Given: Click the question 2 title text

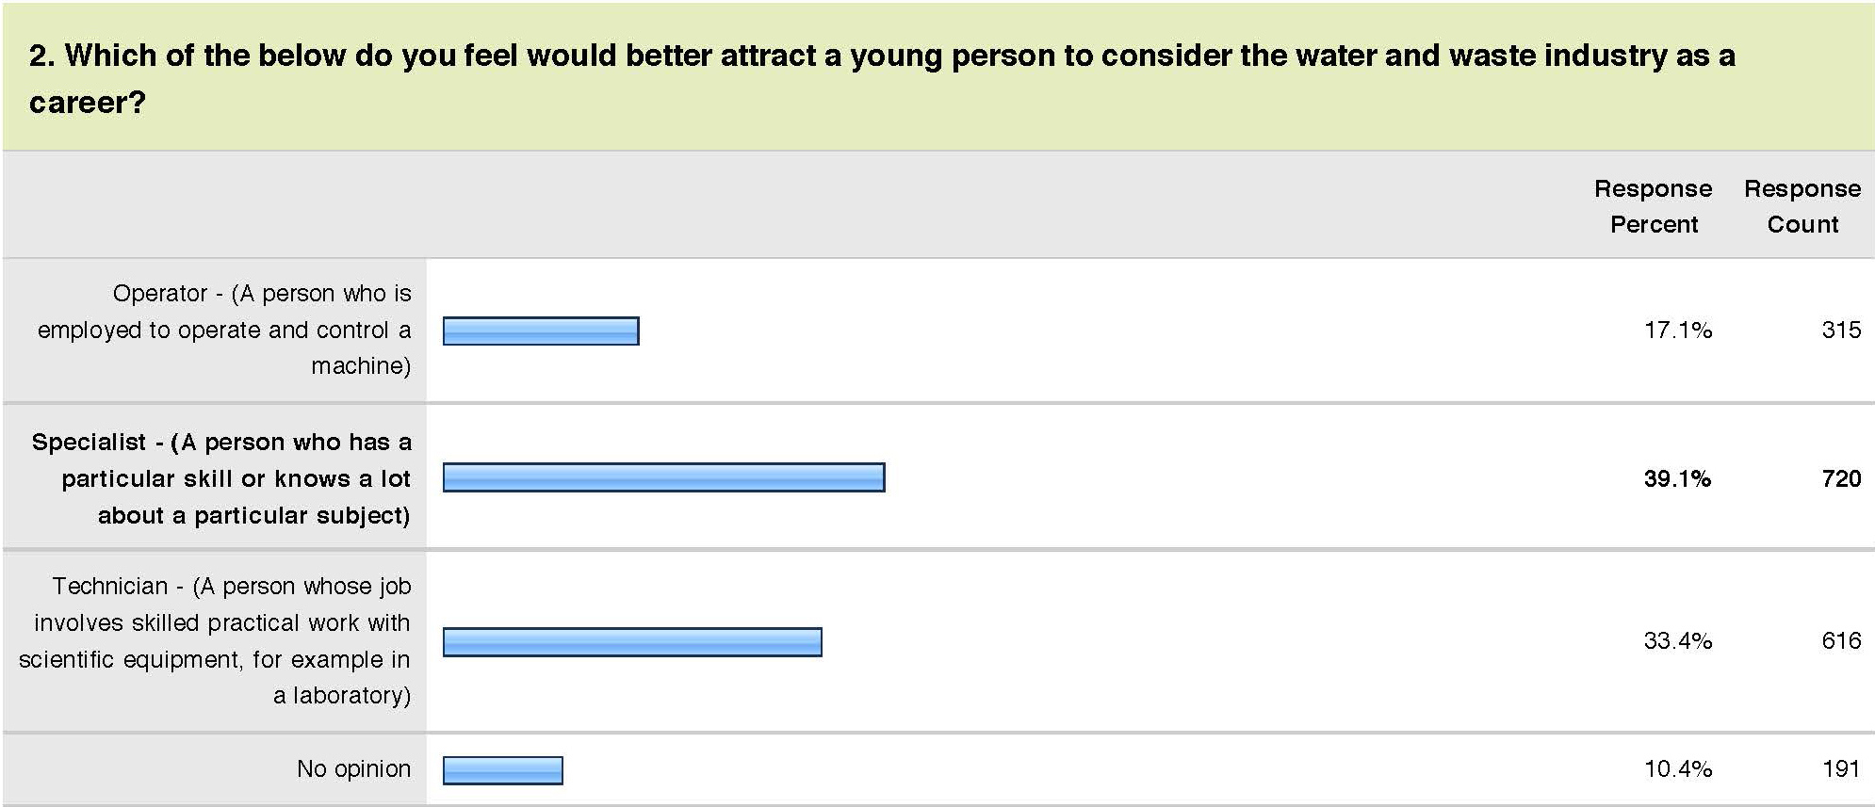Looking at the screenshot, I should click(881, 56).
